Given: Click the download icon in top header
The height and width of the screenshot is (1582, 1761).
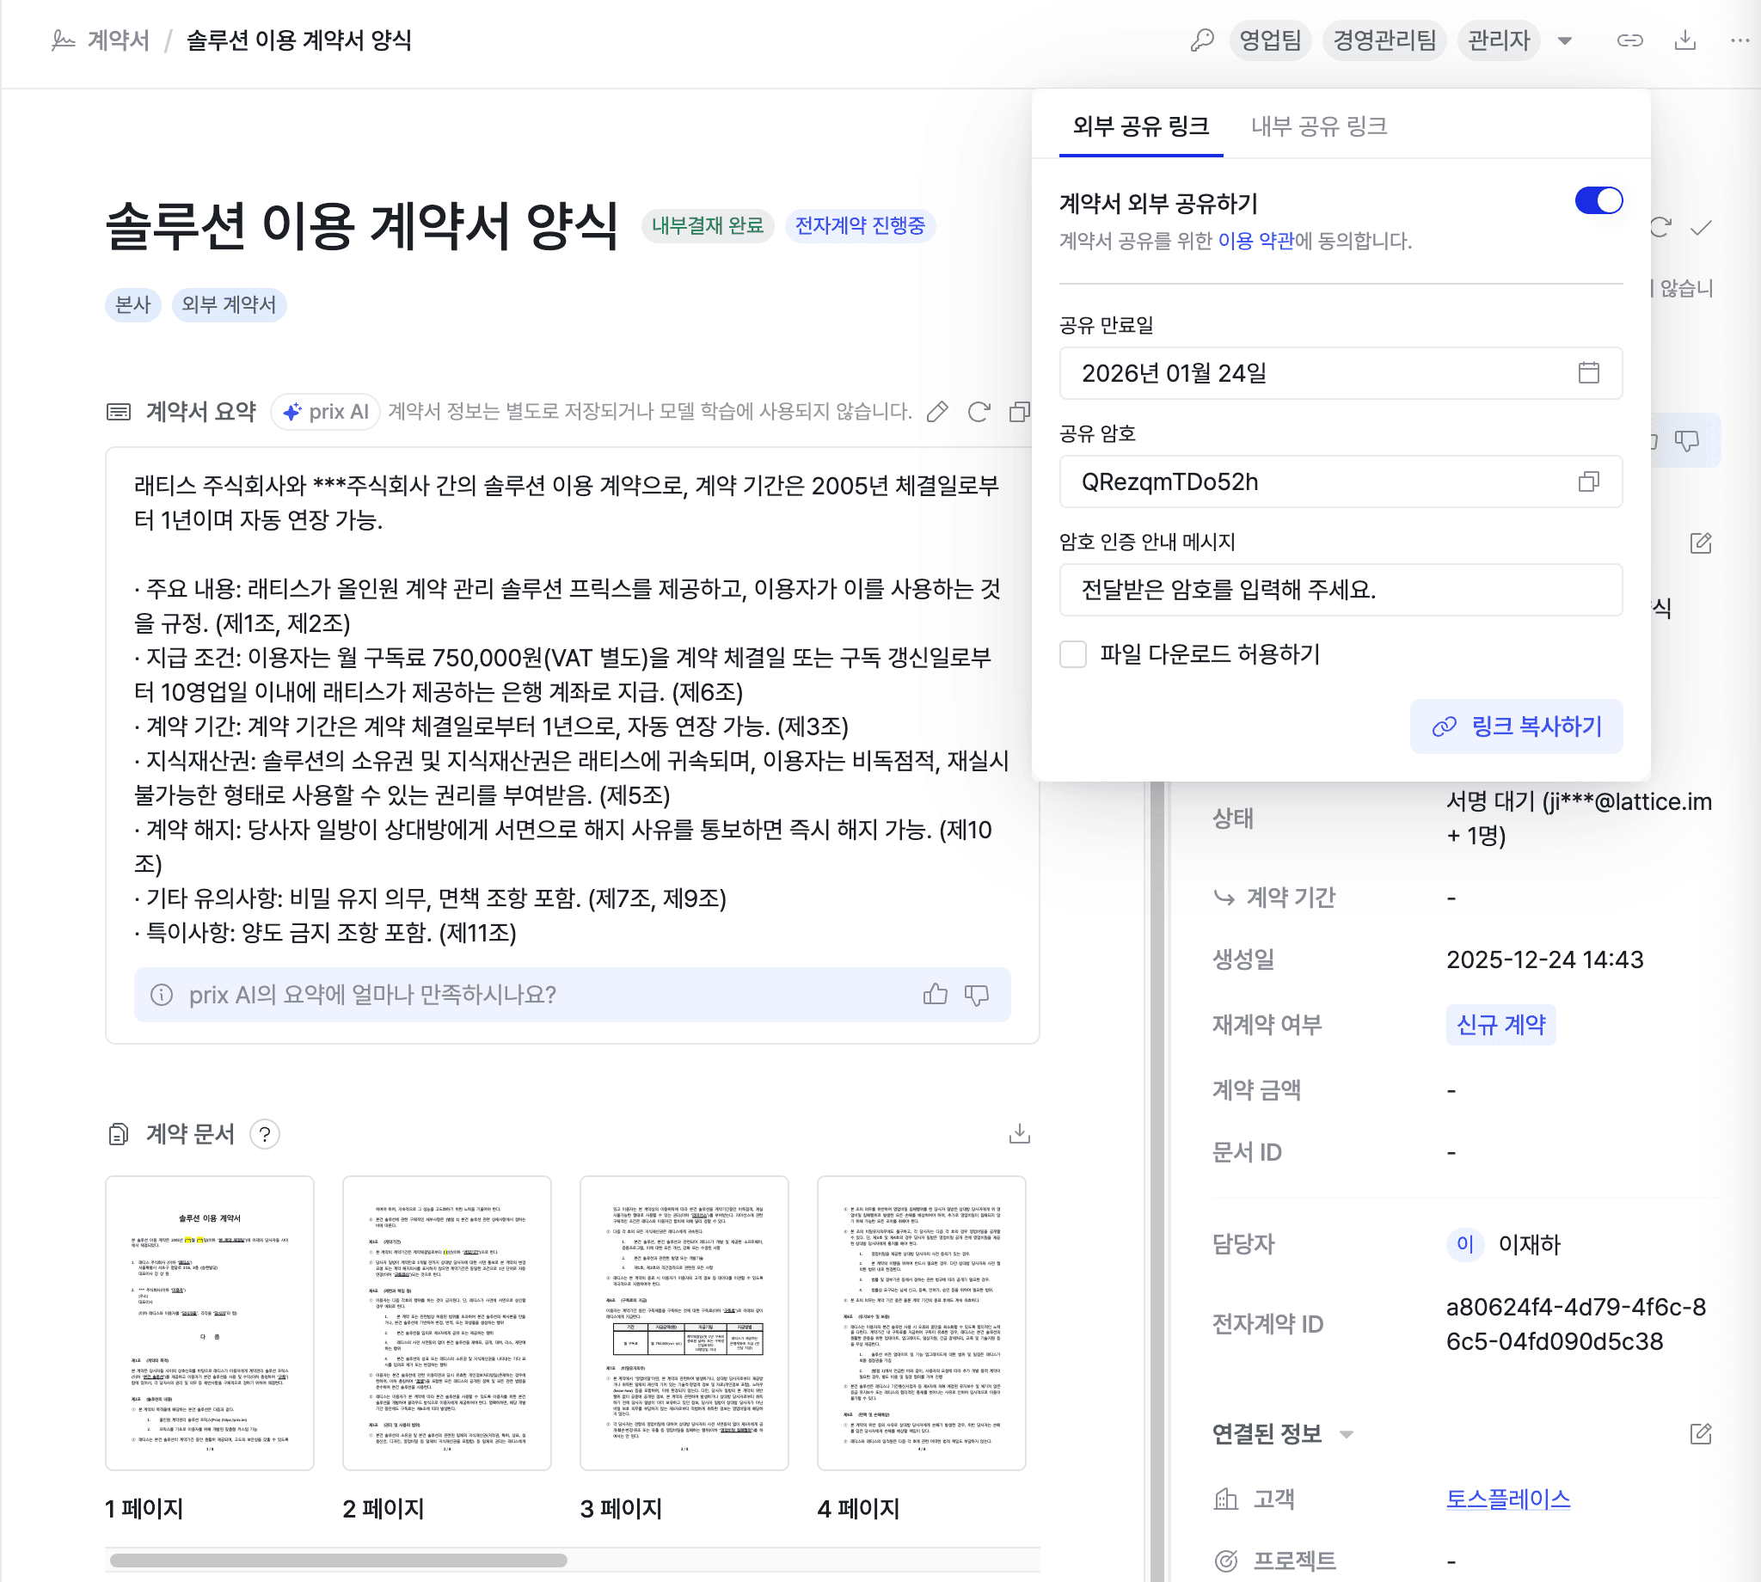Looking at the screenshot, I should pos(1684,40).
